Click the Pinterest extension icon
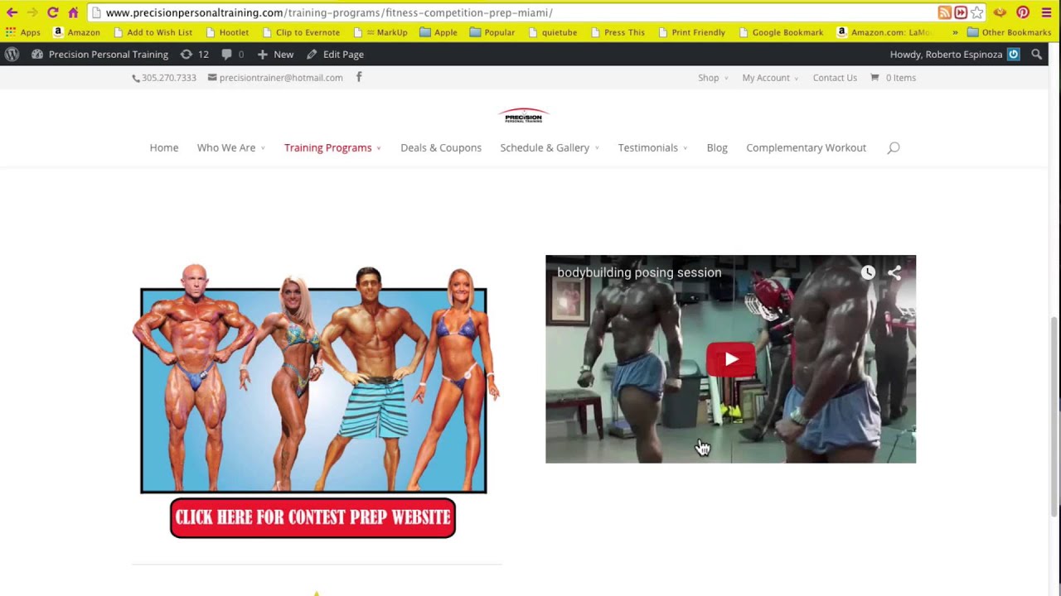The width and height of the screenshot is (1061, 596). [x=1023, y=12]
